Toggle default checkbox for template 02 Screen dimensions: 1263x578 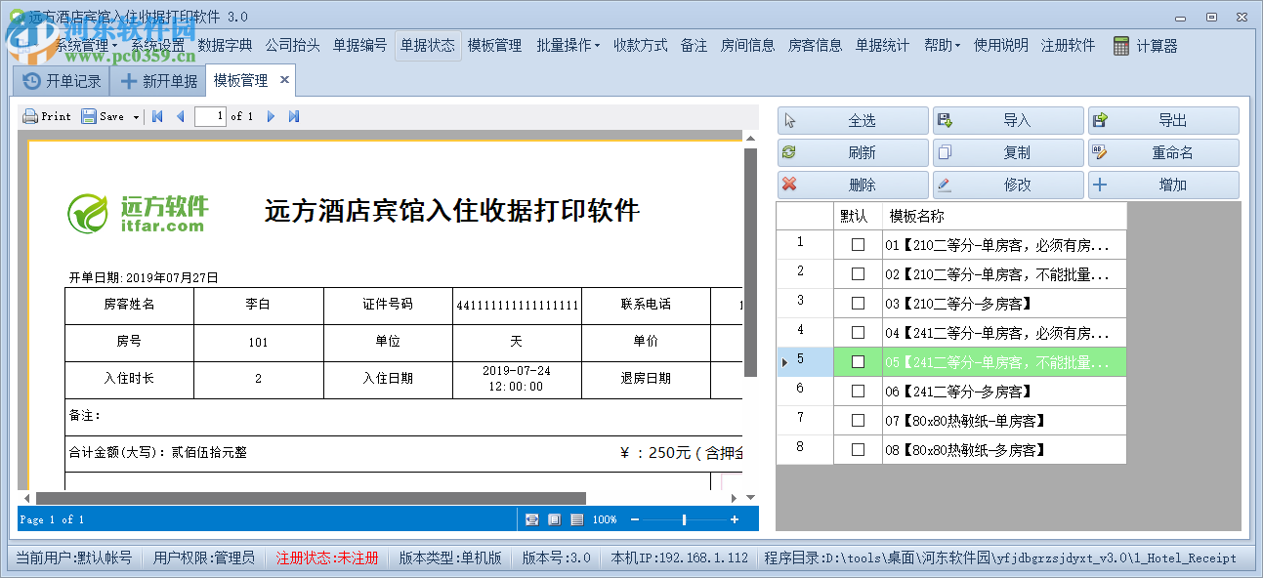click(x=858, y=273)
